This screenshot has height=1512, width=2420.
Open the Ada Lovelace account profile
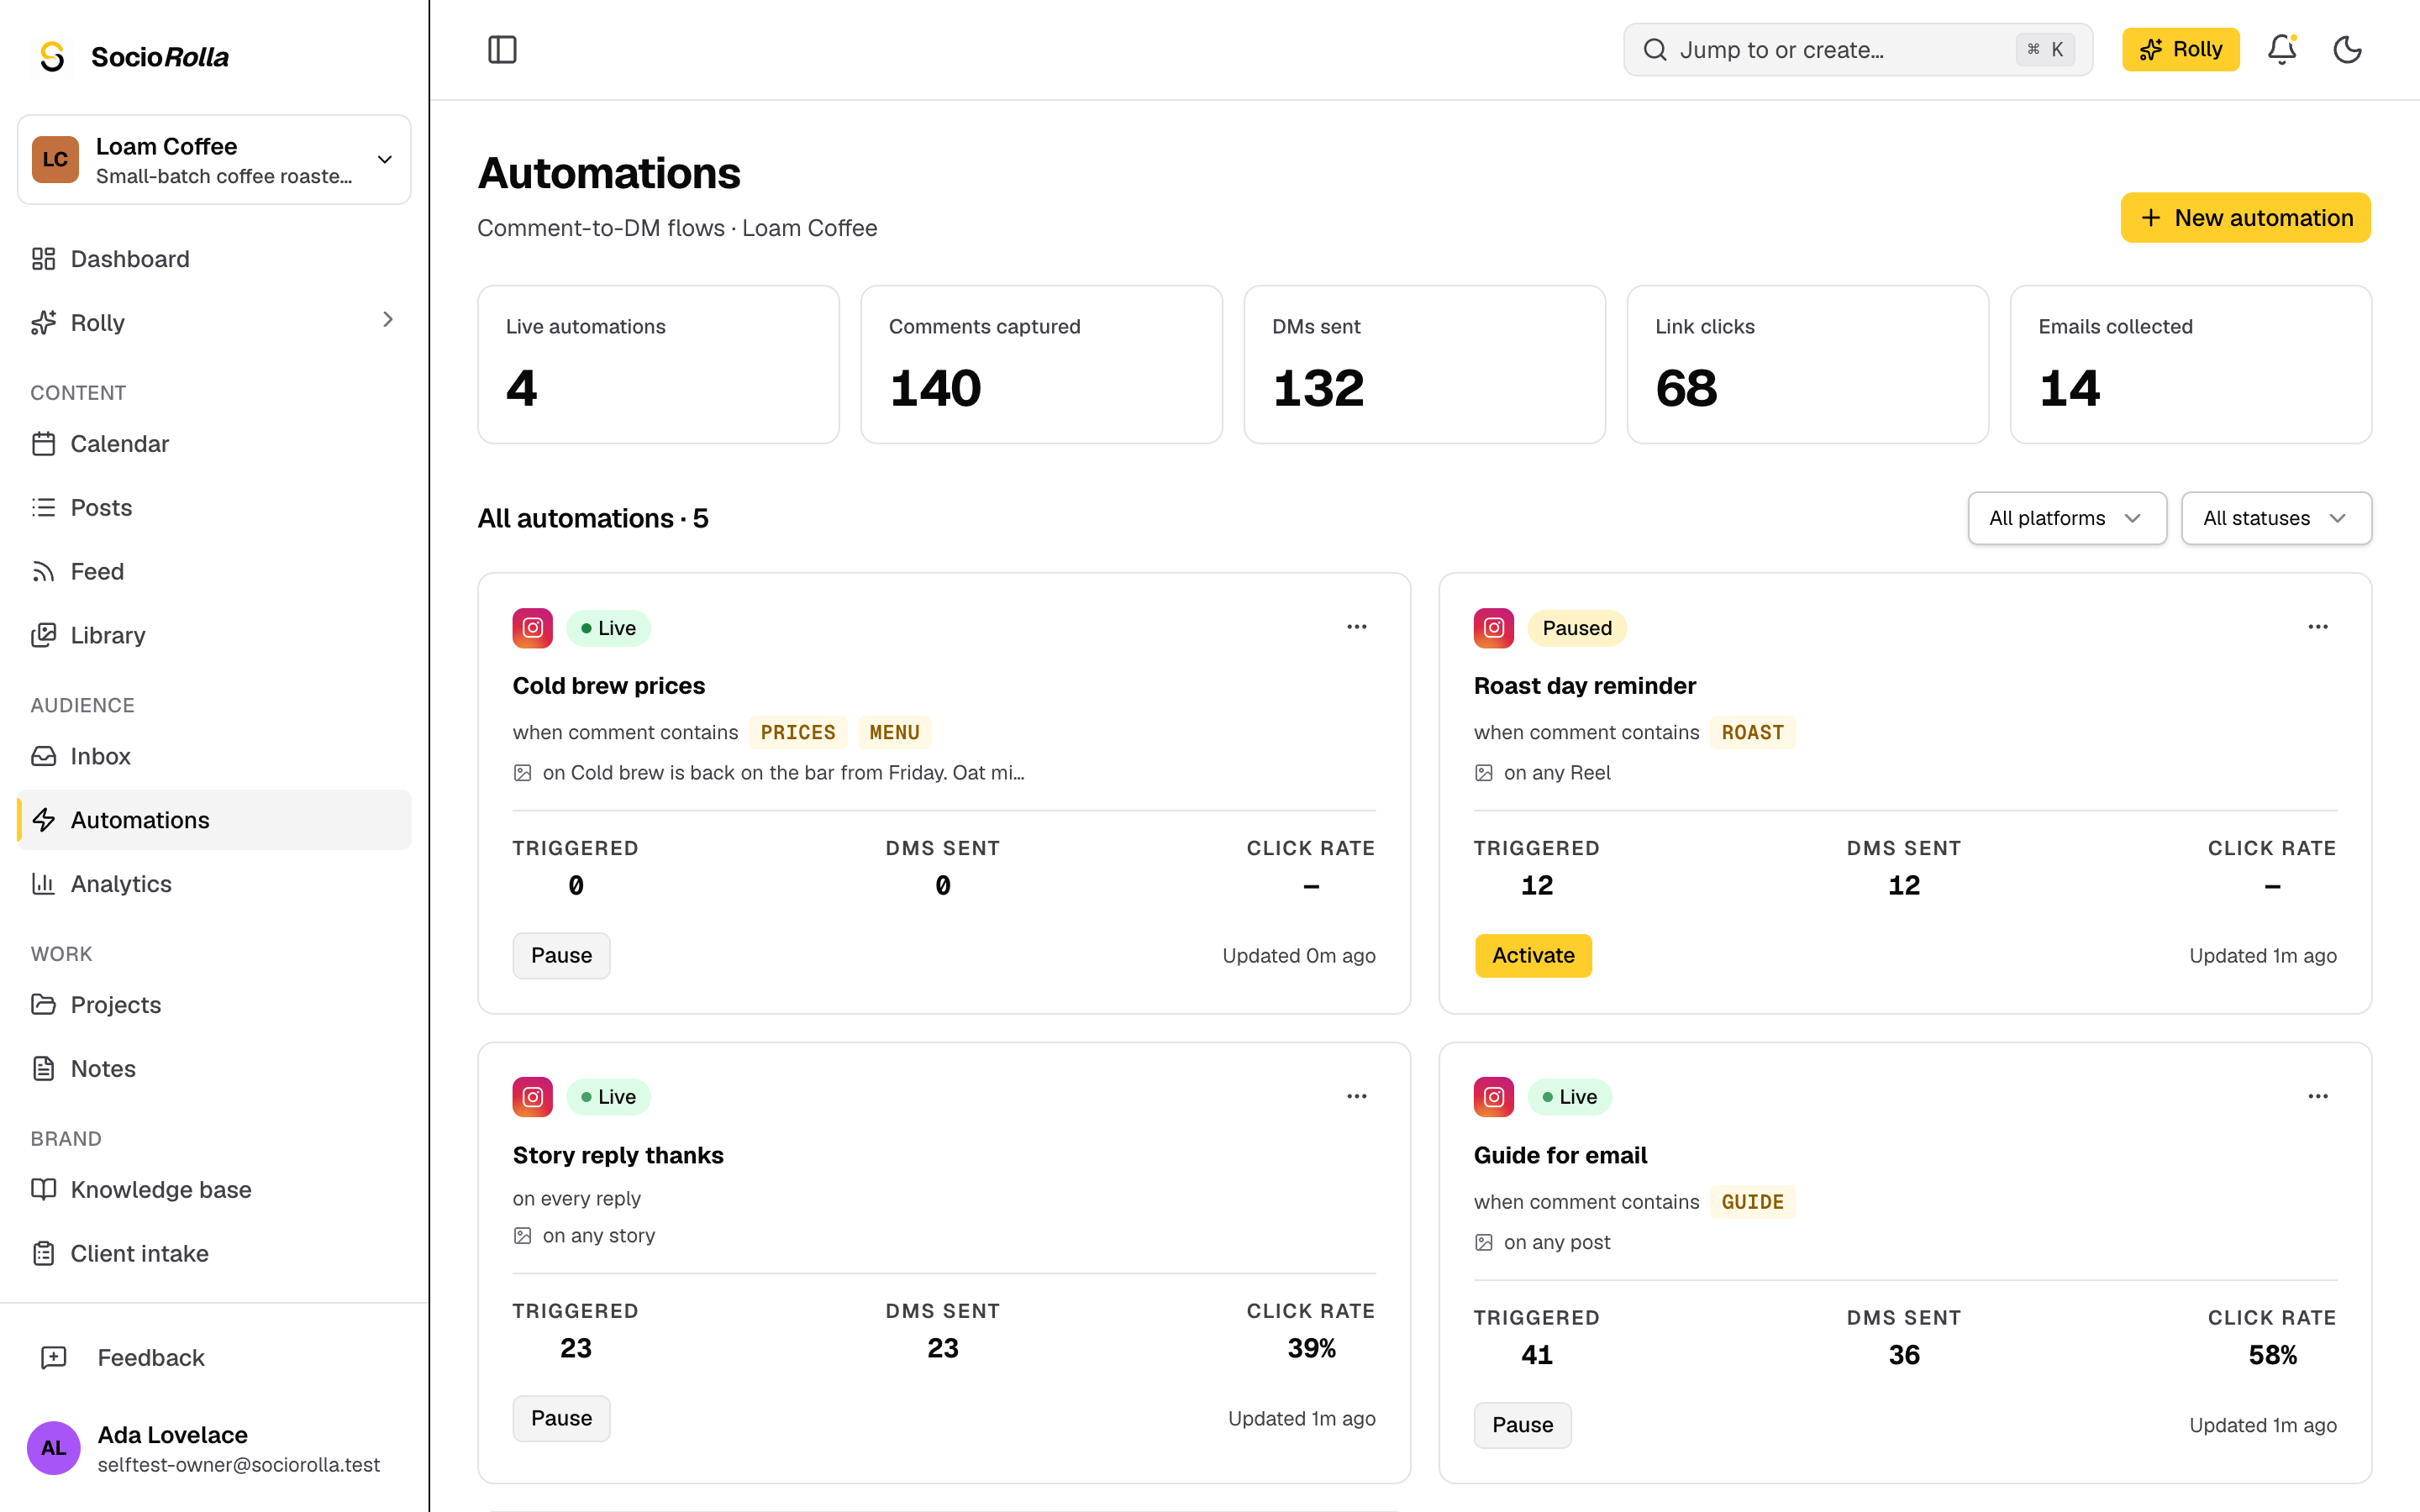click(x=214, y=1449)
